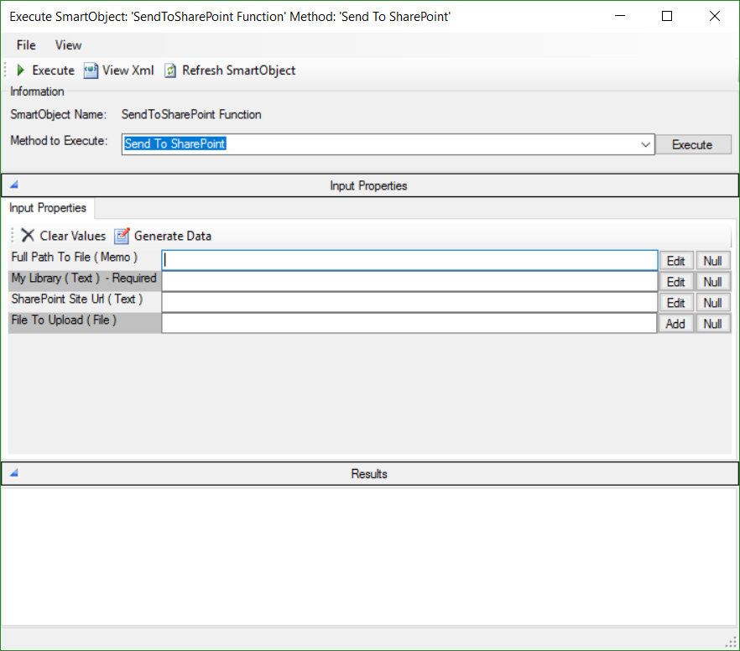The height and width of the screenshot is (651, 740).
Task: Run the method using the Execute play icon
Action: point(19,70)
